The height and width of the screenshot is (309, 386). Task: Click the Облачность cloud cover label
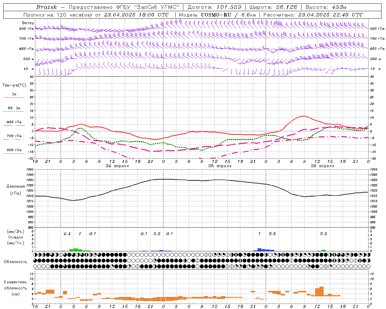click(x=15, y=262)
